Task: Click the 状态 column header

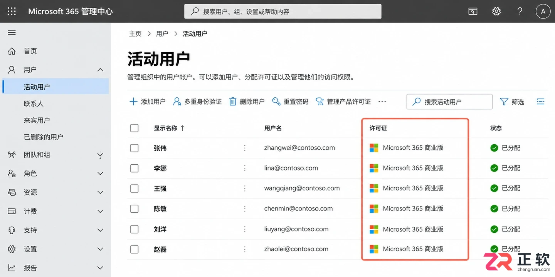Action: click(x=496, y=128)
